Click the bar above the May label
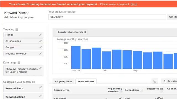Screen dimensions: 177x99 [137, 60]
